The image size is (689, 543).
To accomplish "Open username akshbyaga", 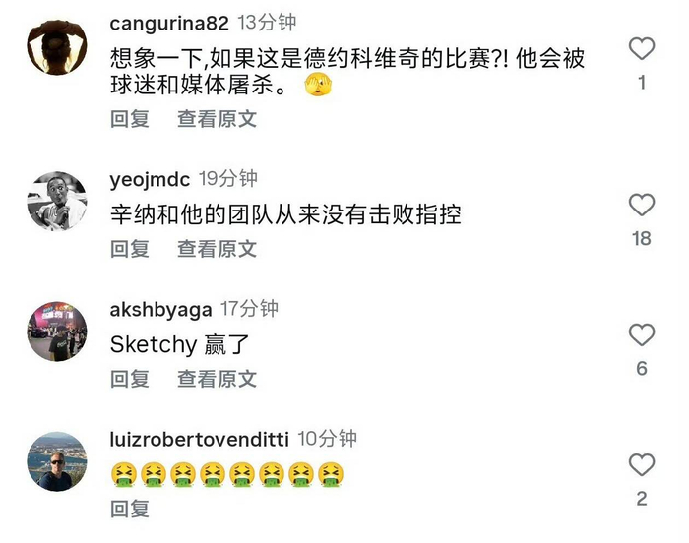I will point(160,310).
